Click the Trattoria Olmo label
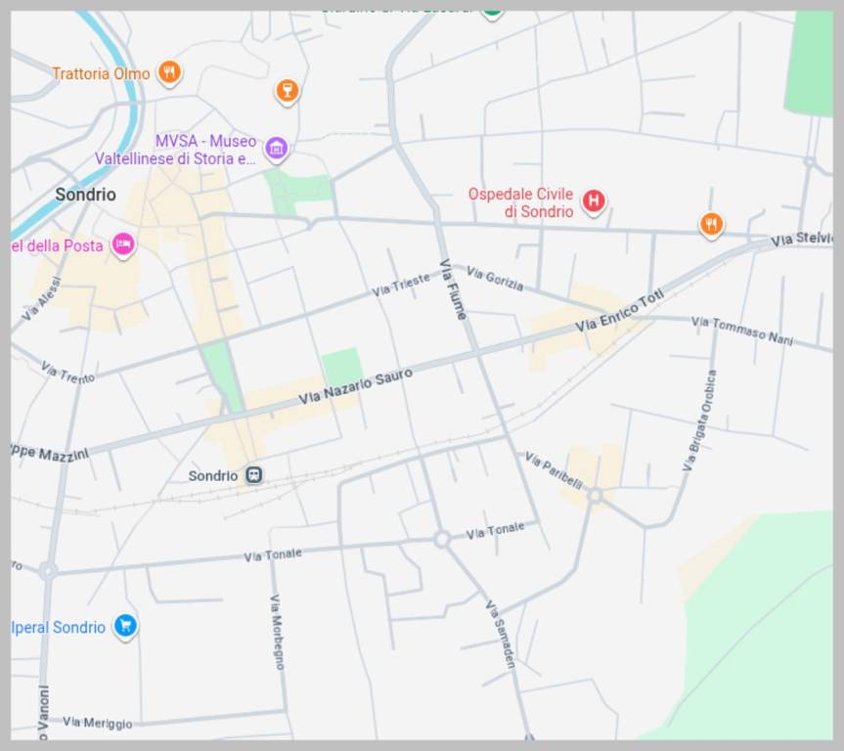The width and height of the screenshot is (844, 751). click(x=101, y=73)
